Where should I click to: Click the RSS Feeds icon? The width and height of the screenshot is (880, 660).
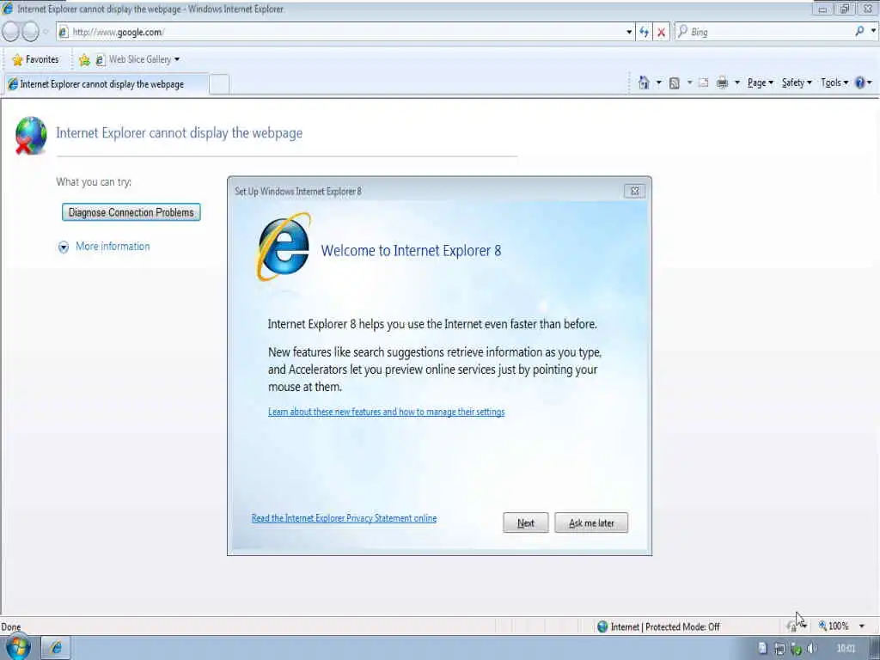click(675, 83)
